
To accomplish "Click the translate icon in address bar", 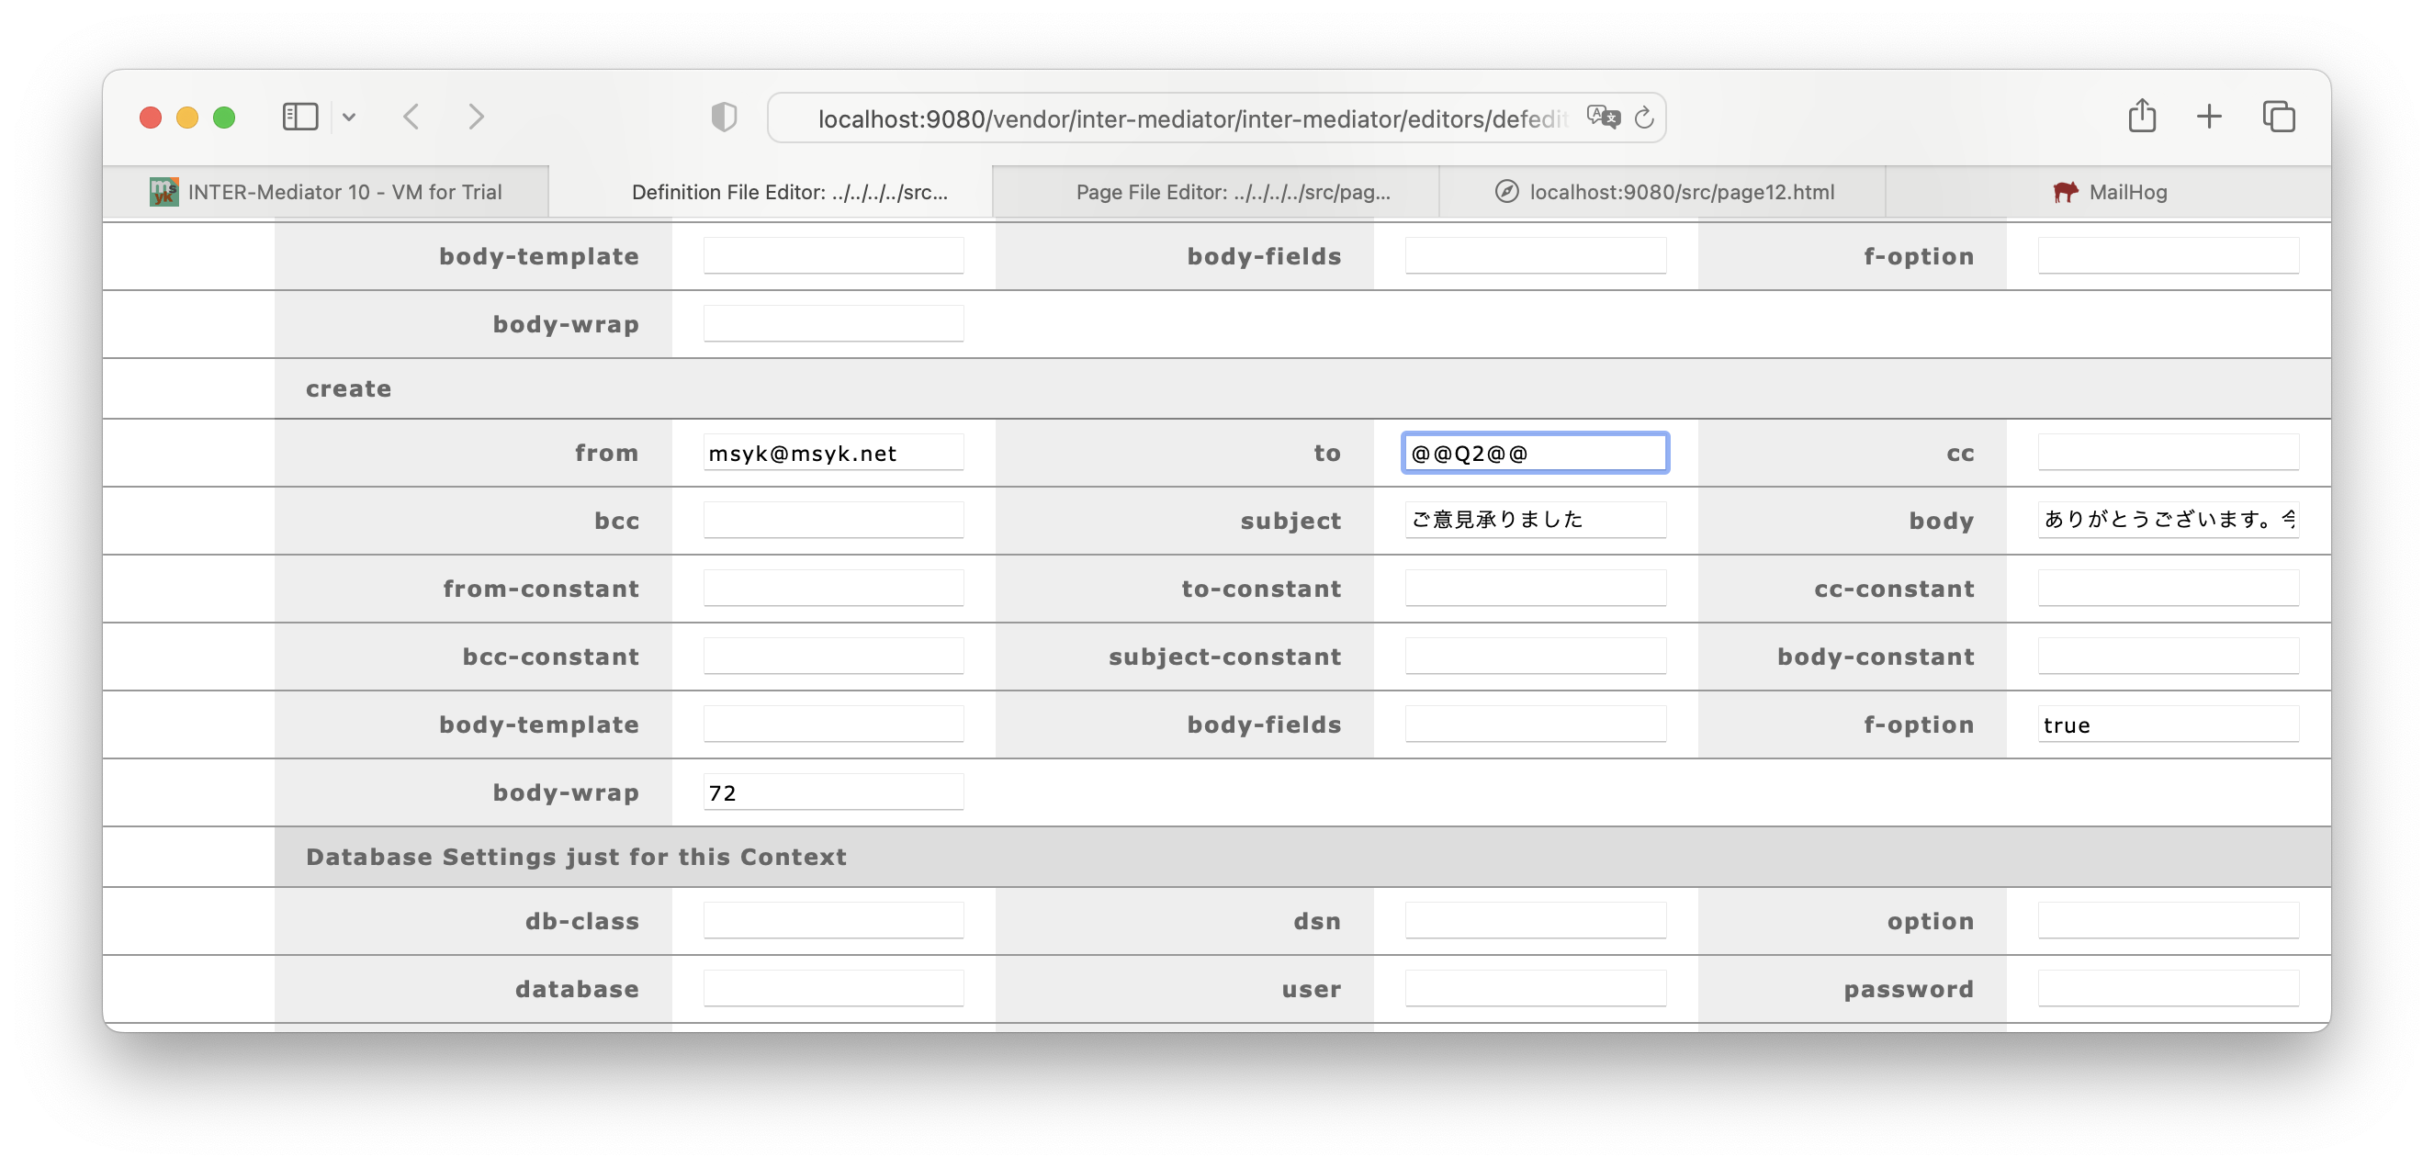I will [x=1603, y=118].
